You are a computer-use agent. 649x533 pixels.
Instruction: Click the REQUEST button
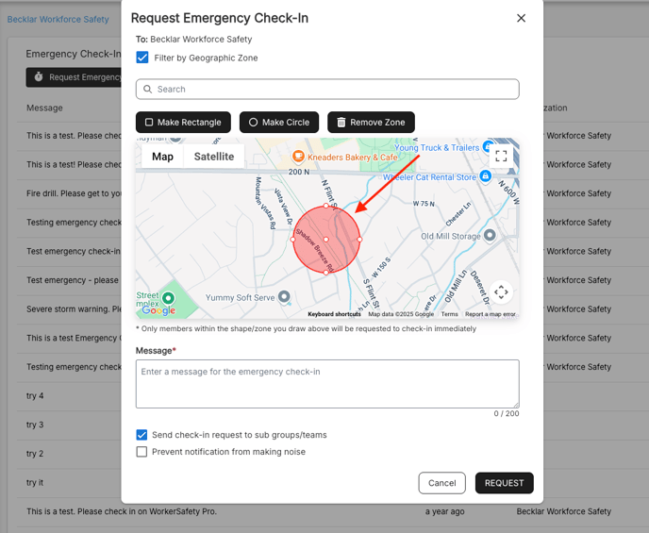point(504,483)
